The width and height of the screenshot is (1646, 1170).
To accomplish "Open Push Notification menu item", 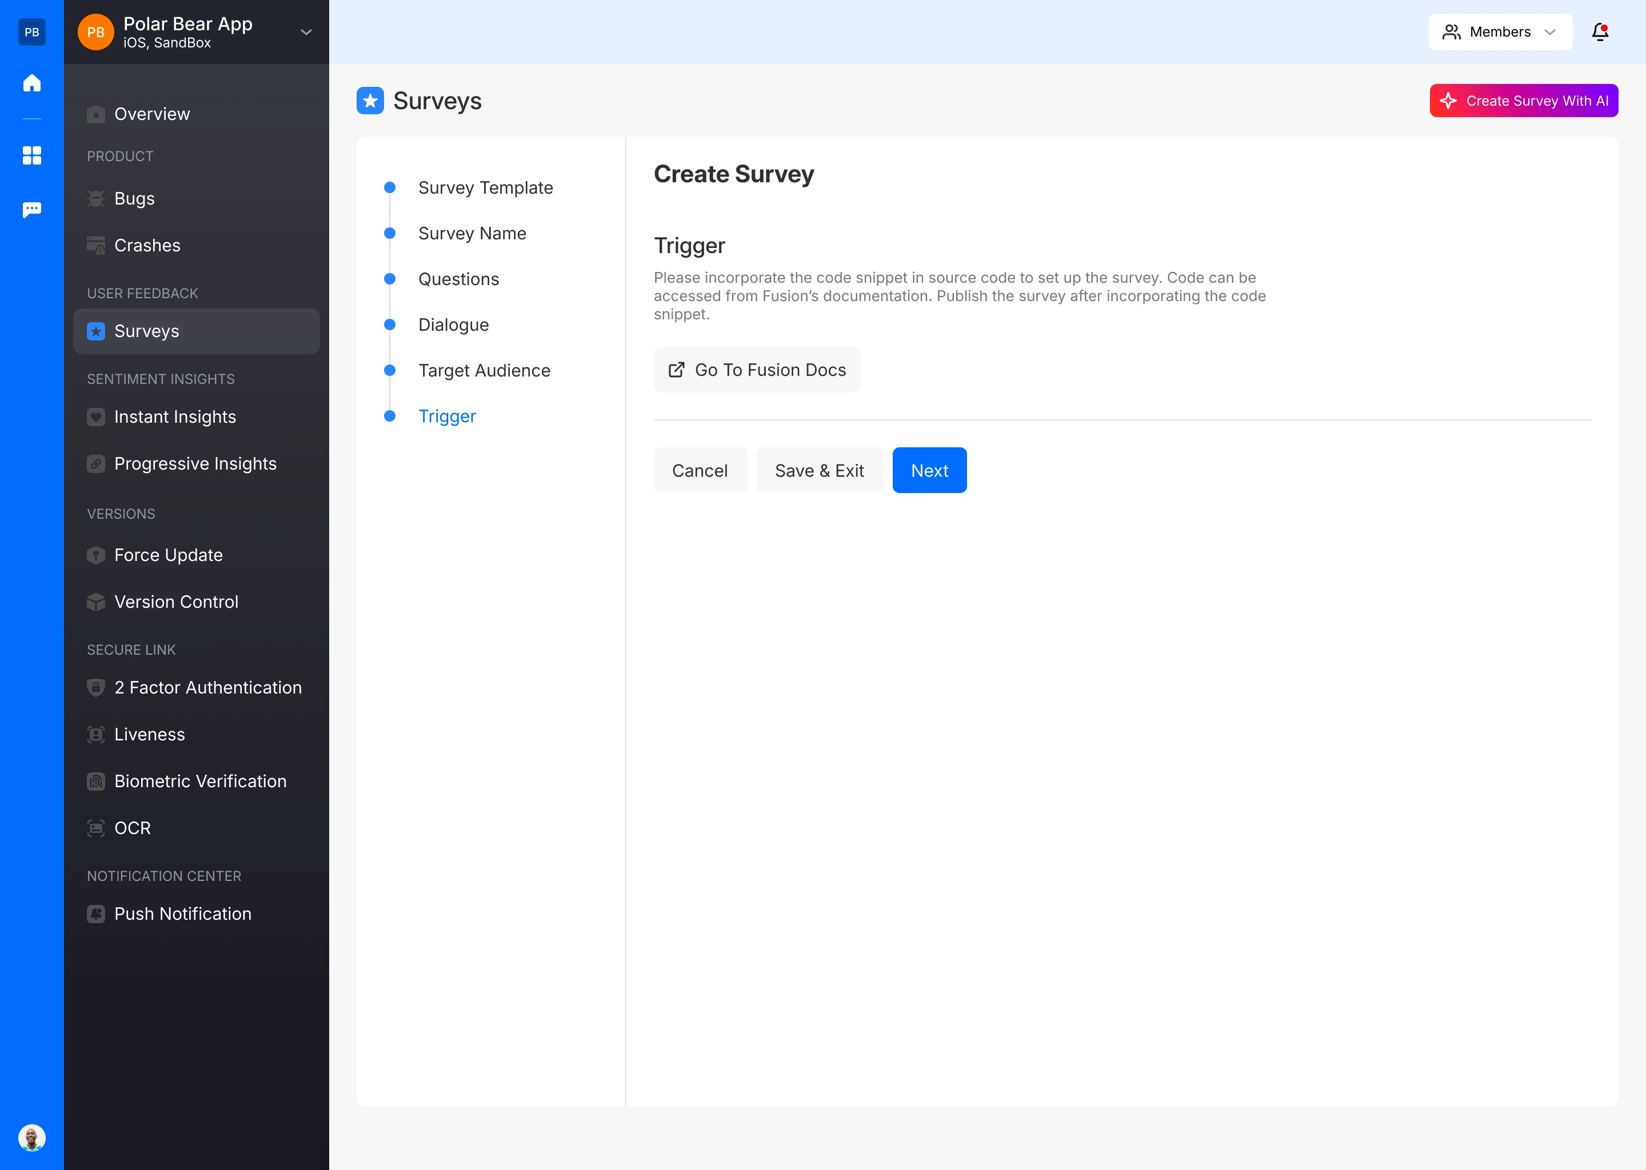I will point(182,914).
